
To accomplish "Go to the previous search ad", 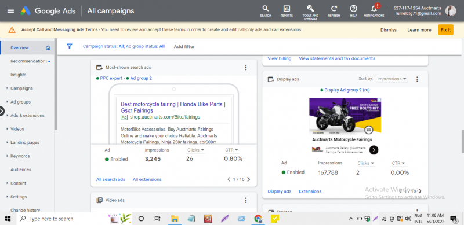I will (x=229, y=179).
